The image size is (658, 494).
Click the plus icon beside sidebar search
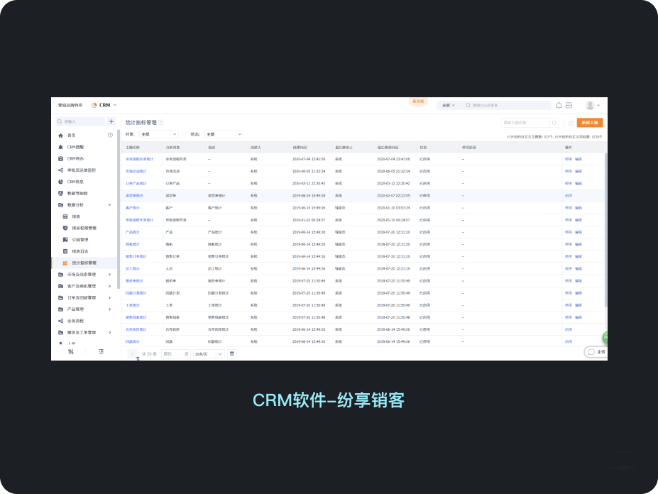click(x=111, y=121)
